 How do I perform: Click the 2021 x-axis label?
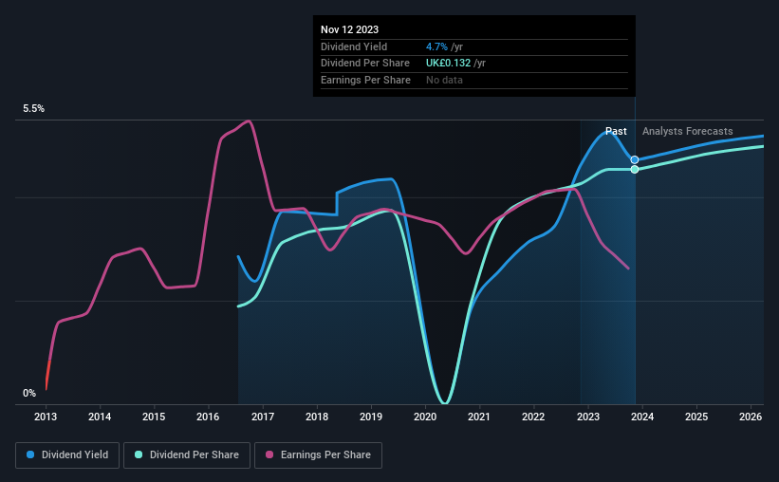pos(479,417)
